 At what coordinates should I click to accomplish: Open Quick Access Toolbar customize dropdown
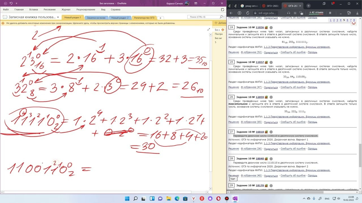point(16,3)
